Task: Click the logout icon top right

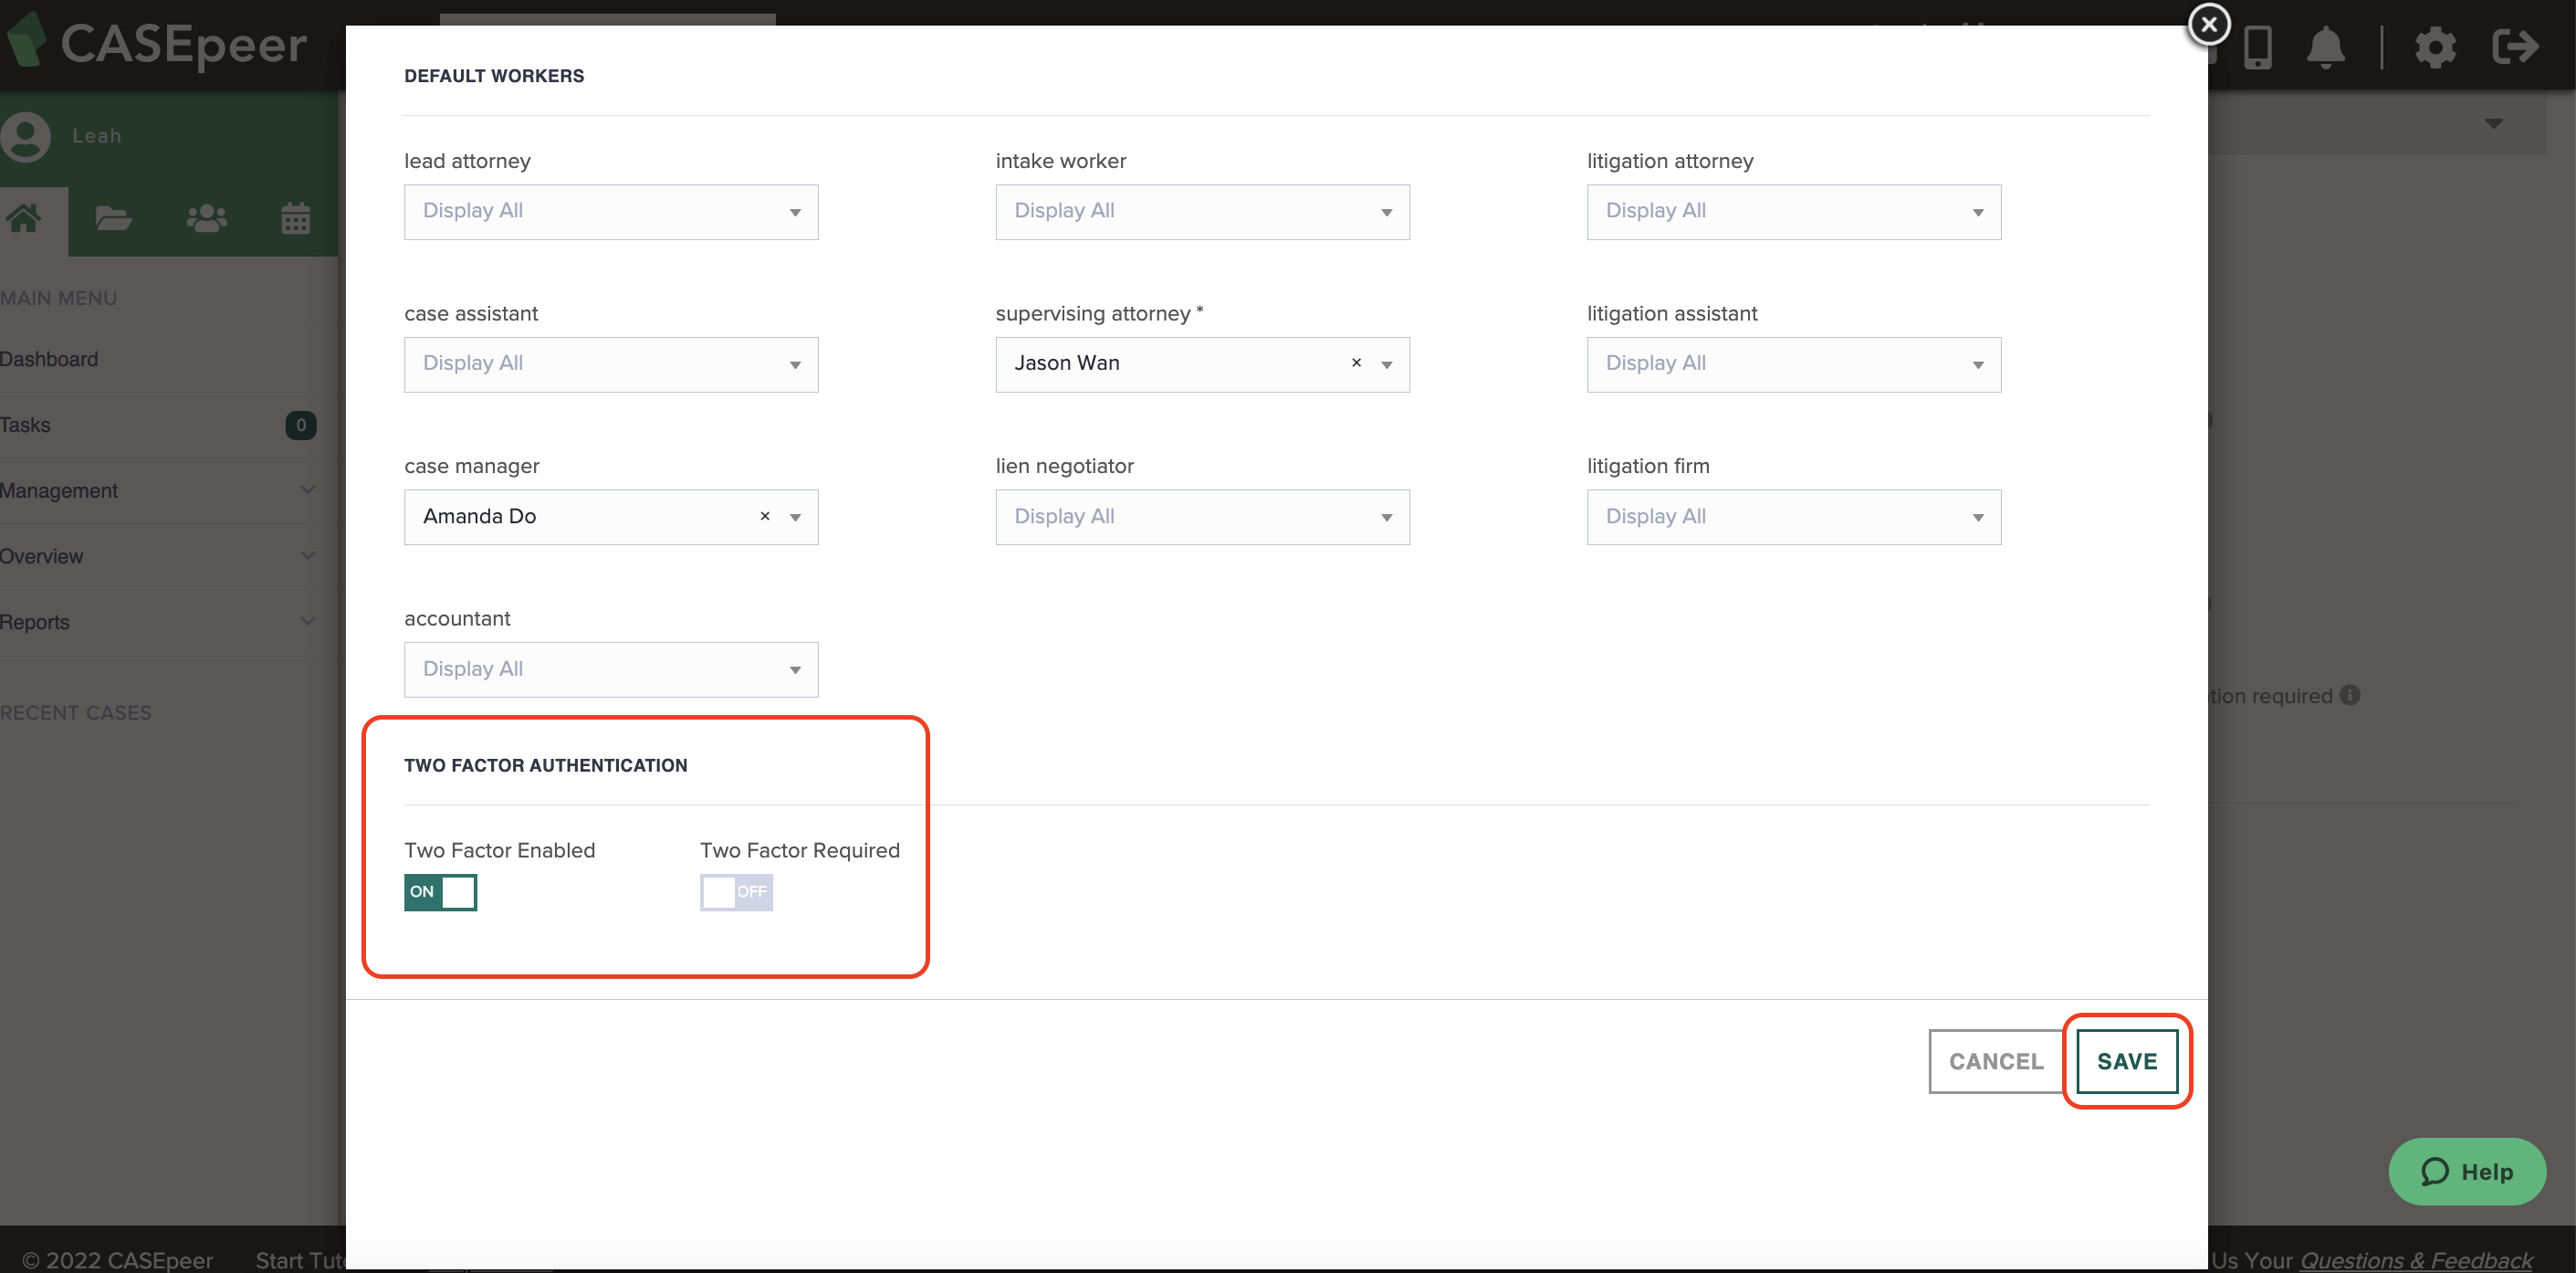Action: coord(2516,47)
